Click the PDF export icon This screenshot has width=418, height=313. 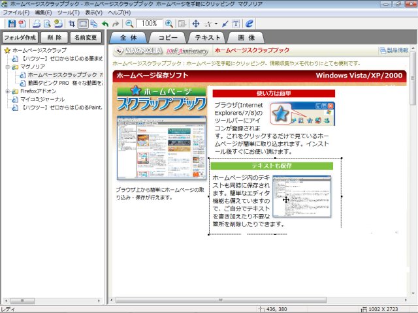(x=22, y=23)
